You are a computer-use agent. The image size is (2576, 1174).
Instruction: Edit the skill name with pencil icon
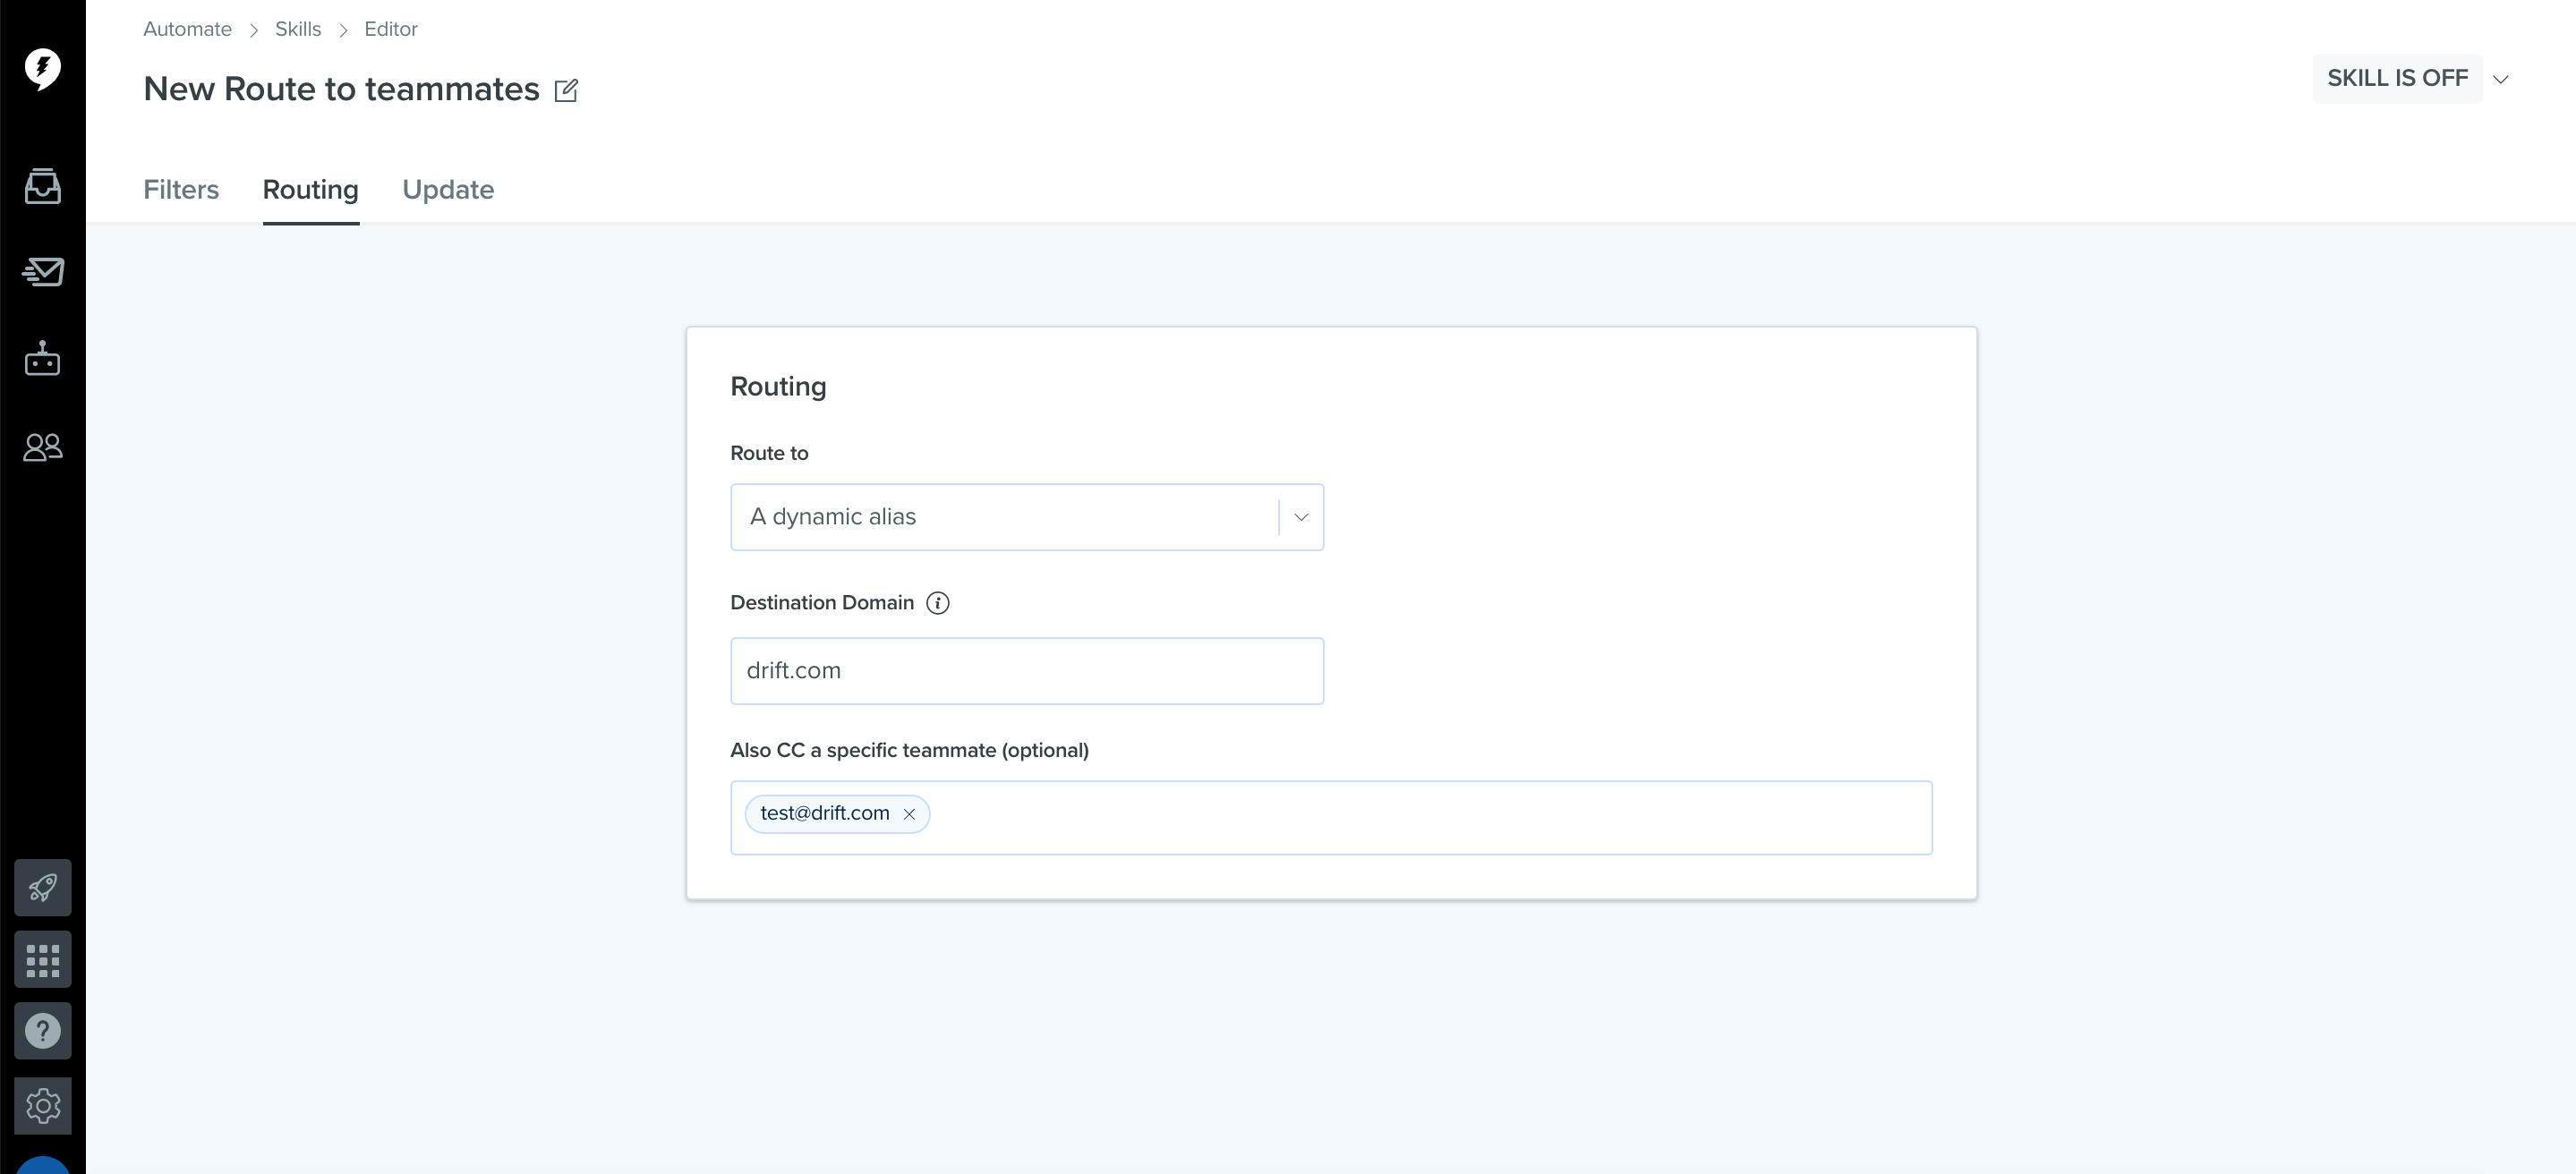[566, 90]
